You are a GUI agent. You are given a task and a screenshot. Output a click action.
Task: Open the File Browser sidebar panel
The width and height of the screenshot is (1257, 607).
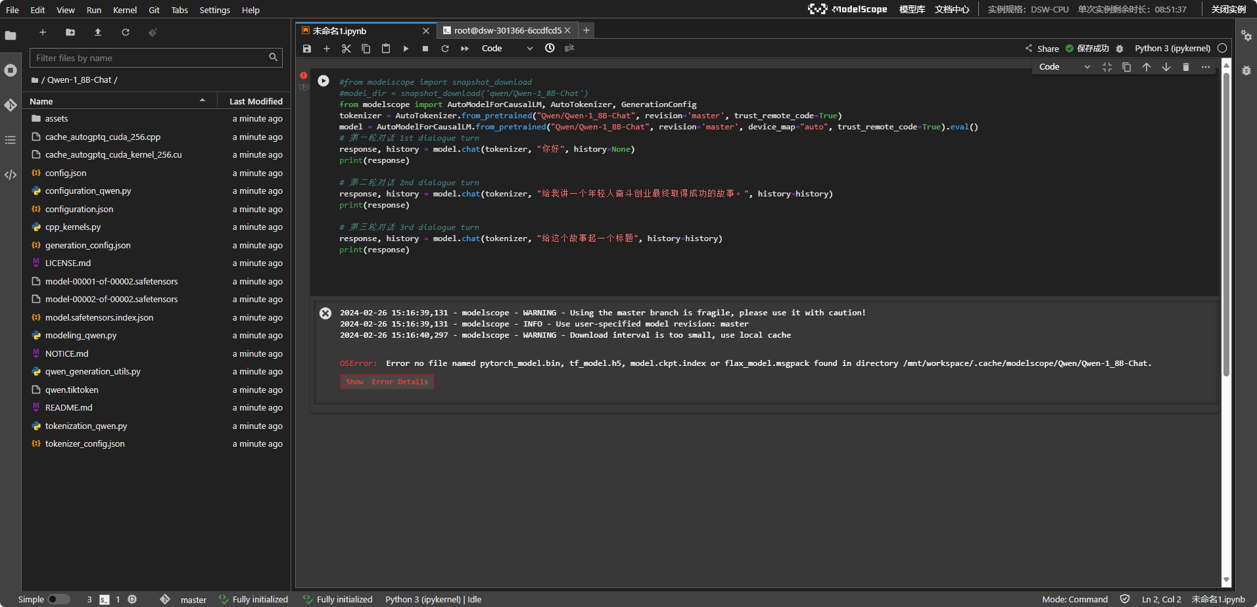tap(11, 35)
